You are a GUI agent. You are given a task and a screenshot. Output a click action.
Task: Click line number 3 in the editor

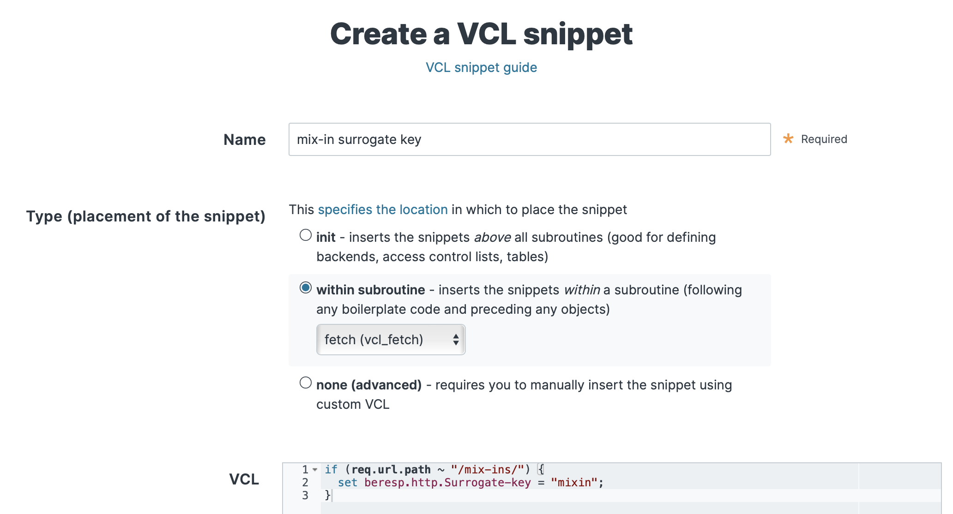[305, 496]
